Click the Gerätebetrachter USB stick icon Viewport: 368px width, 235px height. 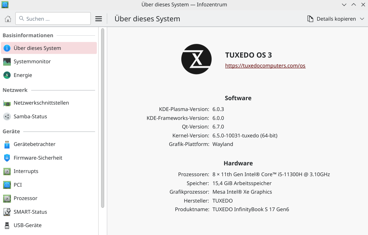click(x=7, y=144)
